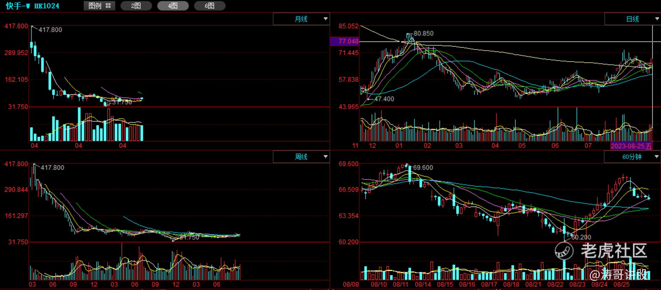Click the 71.445 price axis label
661x290 pixels.
point(349,53)
